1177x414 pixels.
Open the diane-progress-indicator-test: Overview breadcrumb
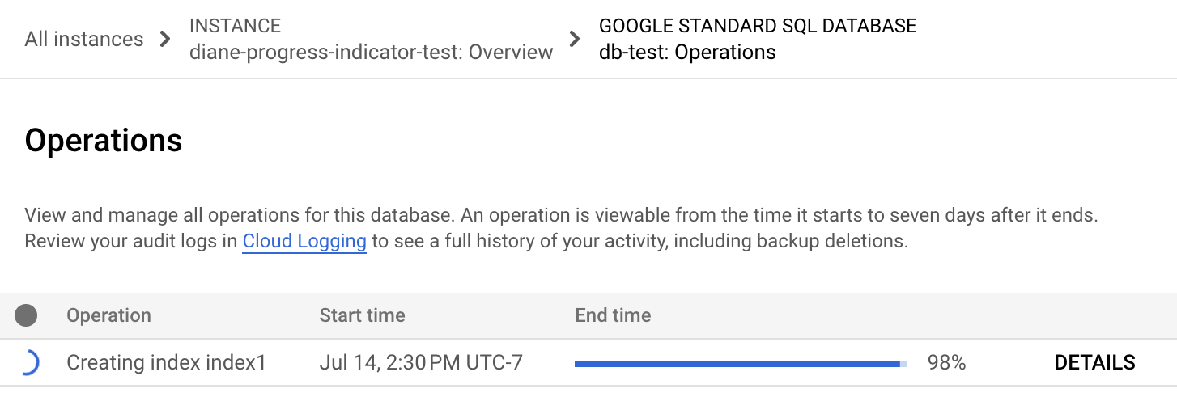tap(371, 52)
